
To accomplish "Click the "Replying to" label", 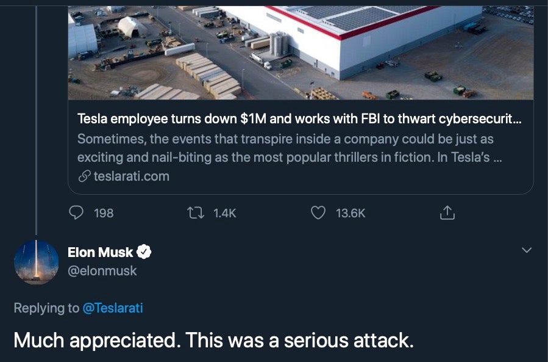I will click(x=46, y=308).
